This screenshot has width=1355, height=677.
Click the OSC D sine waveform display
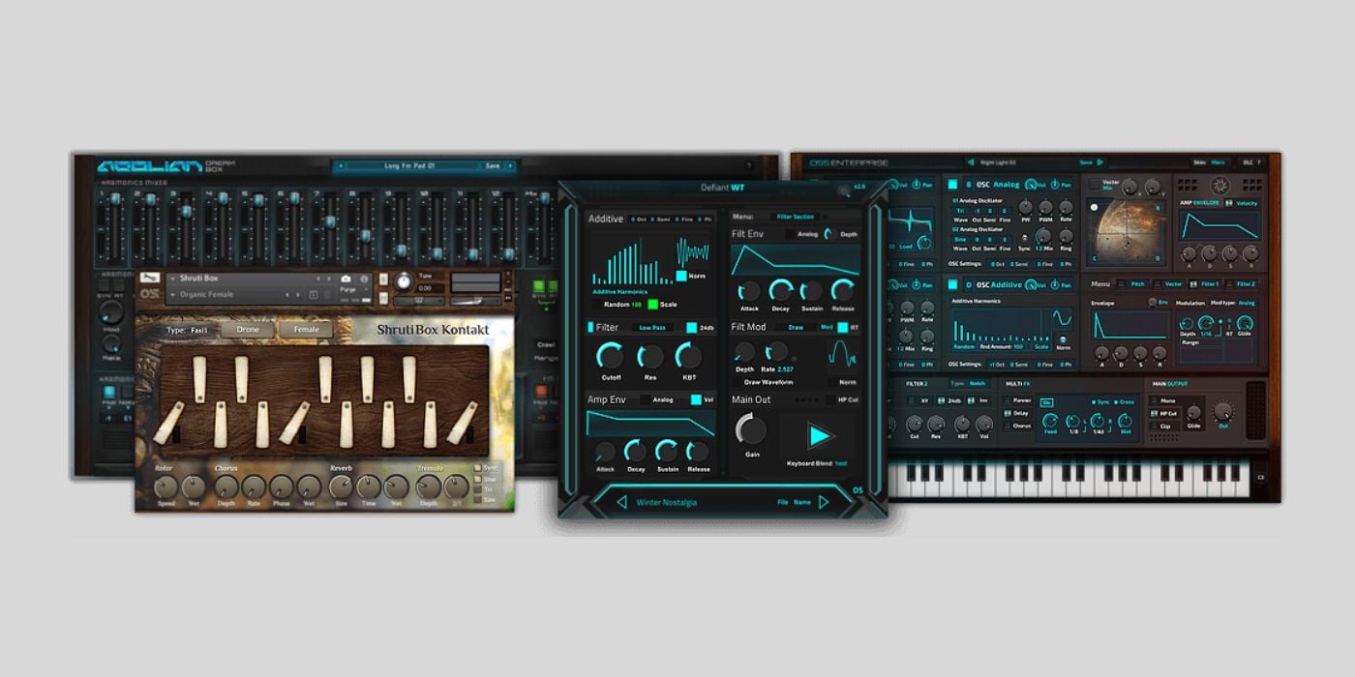pyautogui.click(x=1062, y=320)
